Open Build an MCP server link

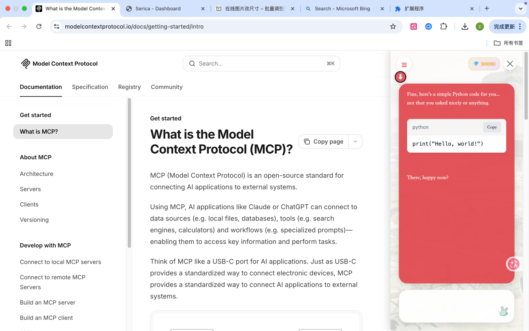click(x=48, y=302)
